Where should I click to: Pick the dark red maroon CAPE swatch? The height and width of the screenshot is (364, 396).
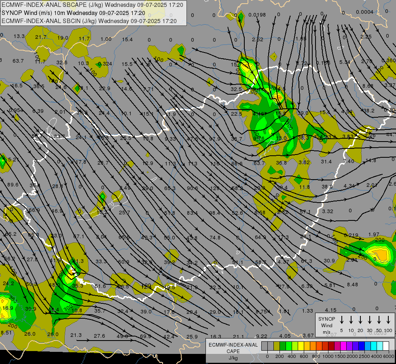point(331,346)
